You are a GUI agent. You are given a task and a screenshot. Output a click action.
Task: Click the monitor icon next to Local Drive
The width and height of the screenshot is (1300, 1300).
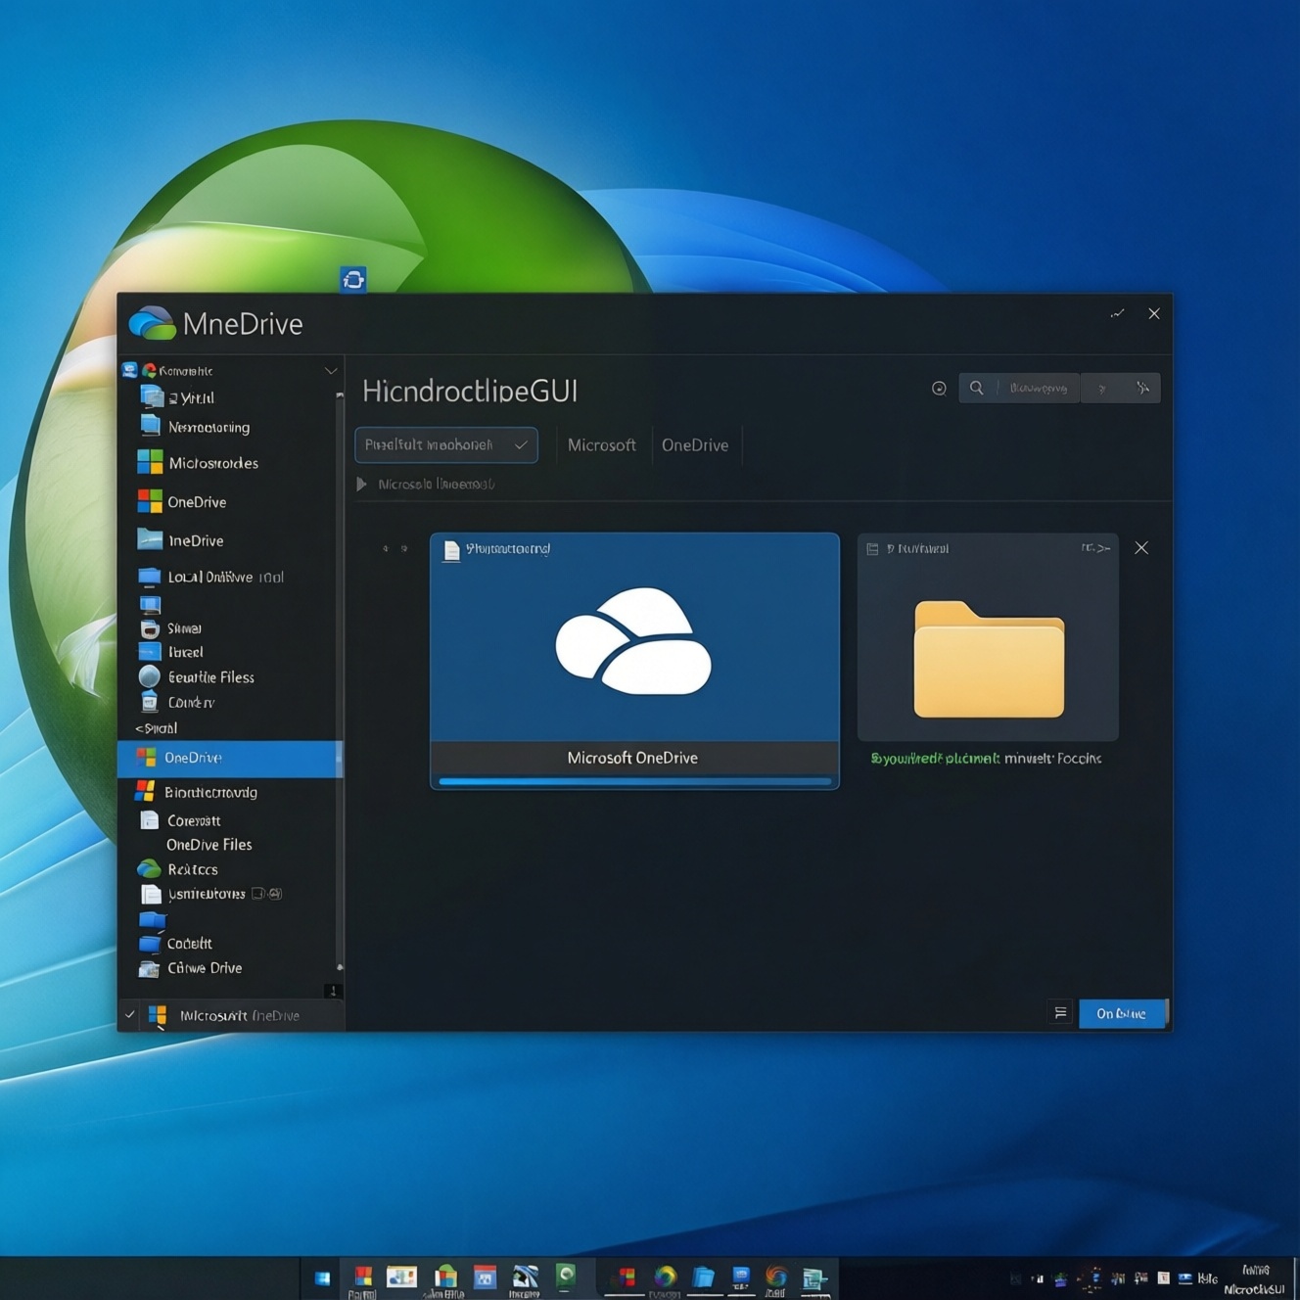point(150,576)
